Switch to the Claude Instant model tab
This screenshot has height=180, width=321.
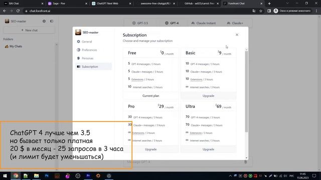204,23
